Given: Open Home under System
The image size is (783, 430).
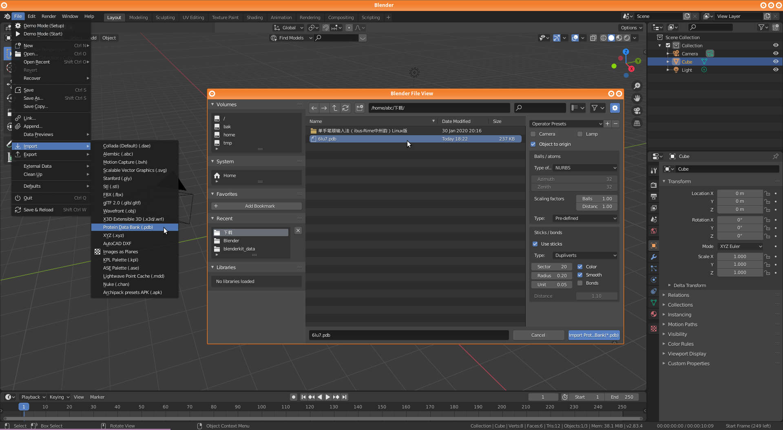Looking at the screenshot, I should [x=230, y=176].
